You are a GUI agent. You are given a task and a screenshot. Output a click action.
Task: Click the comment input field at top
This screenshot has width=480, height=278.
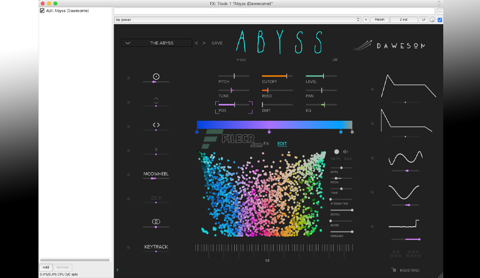(274, 11)
